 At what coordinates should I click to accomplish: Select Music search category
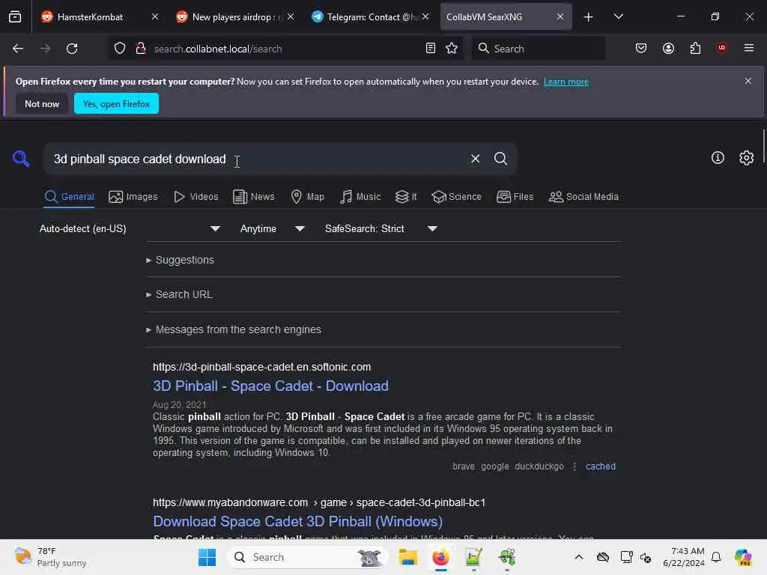360,197
